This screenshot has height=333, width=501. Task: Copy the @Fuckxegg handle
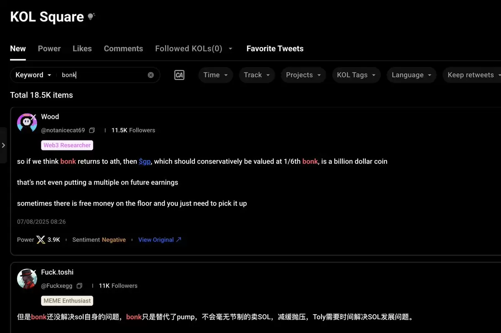point(79,286)
